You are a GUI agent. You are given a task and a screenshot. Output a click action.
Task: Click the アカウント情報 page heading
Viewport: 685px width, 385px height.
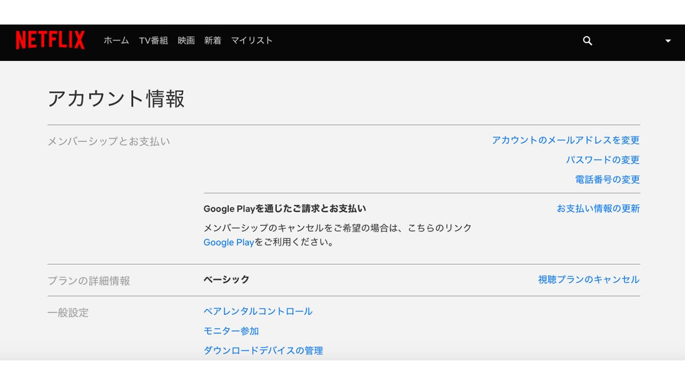point(116,99)
